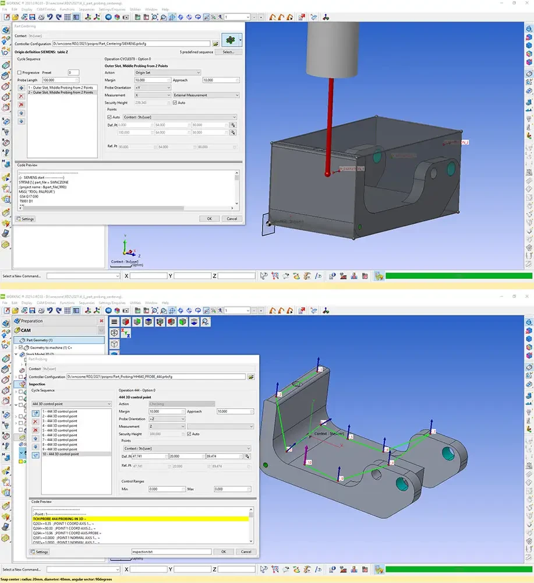Click inspection.txt filename field in Part Probing
534x583 pixels.
coord(171,552)
